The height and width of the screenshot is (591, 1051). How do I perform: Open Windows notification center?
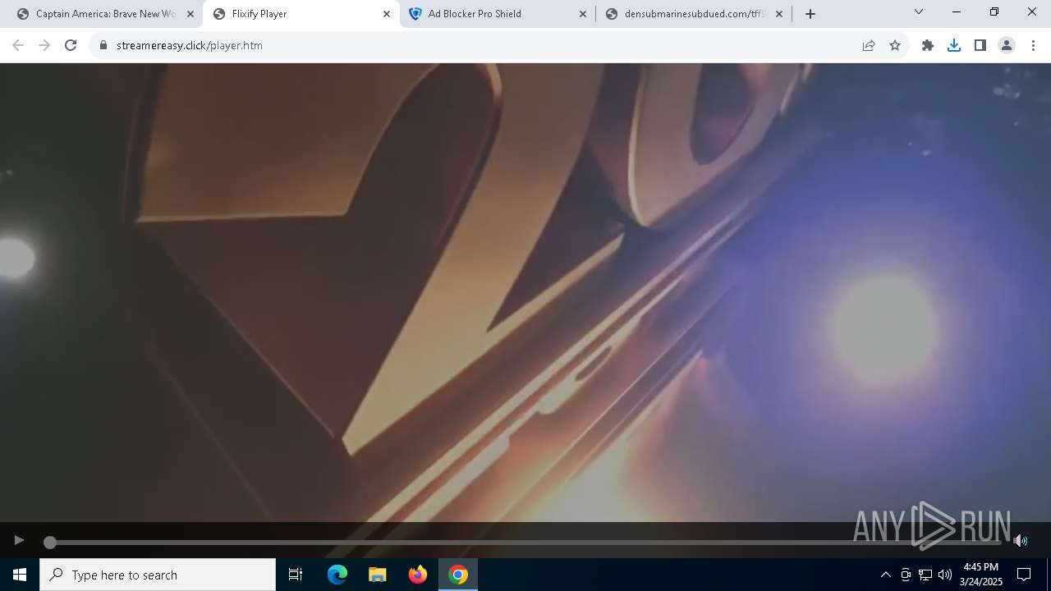coord(1024,575)
